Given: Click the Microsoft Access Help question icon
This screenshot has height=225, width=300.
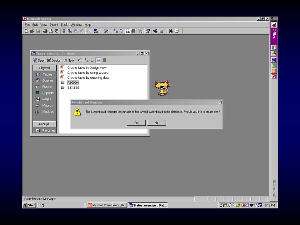Looking at the screenshot, I should click(177, 31).
